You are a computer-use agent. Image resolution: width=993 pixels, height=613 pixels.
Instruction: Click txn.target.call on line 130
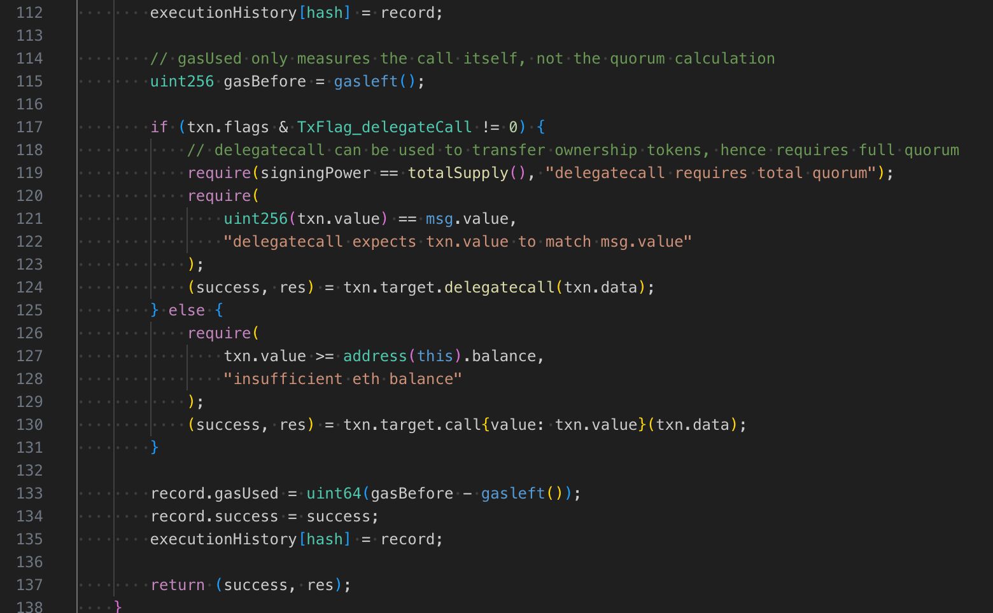[x=412, y=425]
